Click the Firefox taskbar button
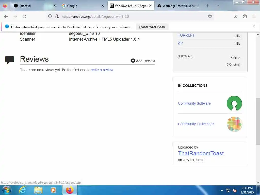Screen dimensions: 260x195 pyautogui.click(x=70, y=190)
